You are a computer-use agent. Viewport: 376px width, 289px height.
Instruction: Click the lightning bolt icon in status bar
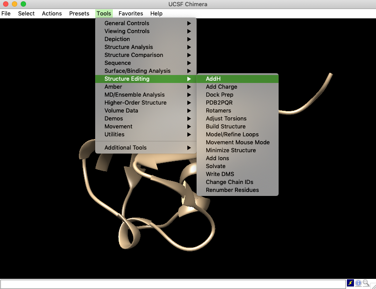(350, 283)
